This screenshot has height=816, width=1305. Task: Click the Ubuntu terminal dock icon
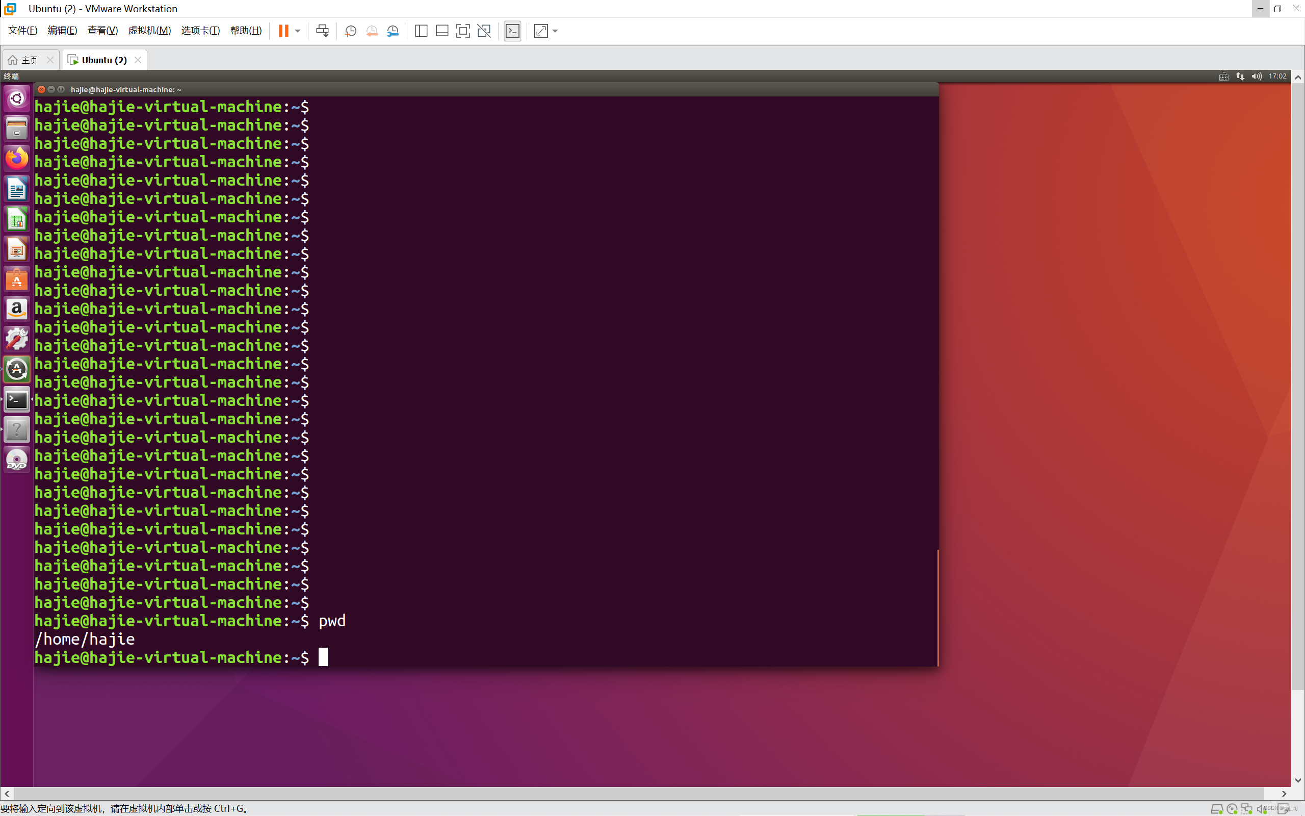(17, 399)
